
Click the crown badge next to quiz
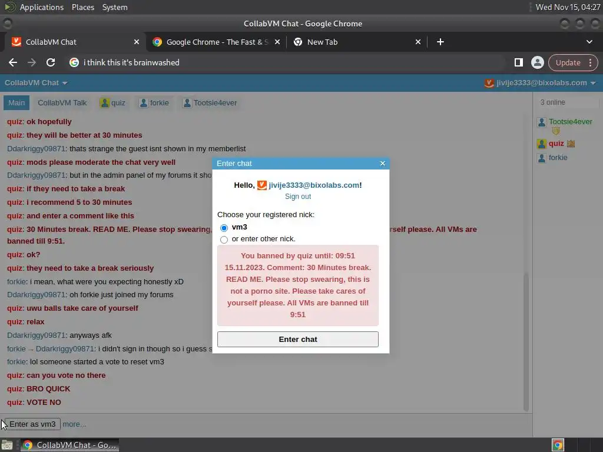click(571, 144)
